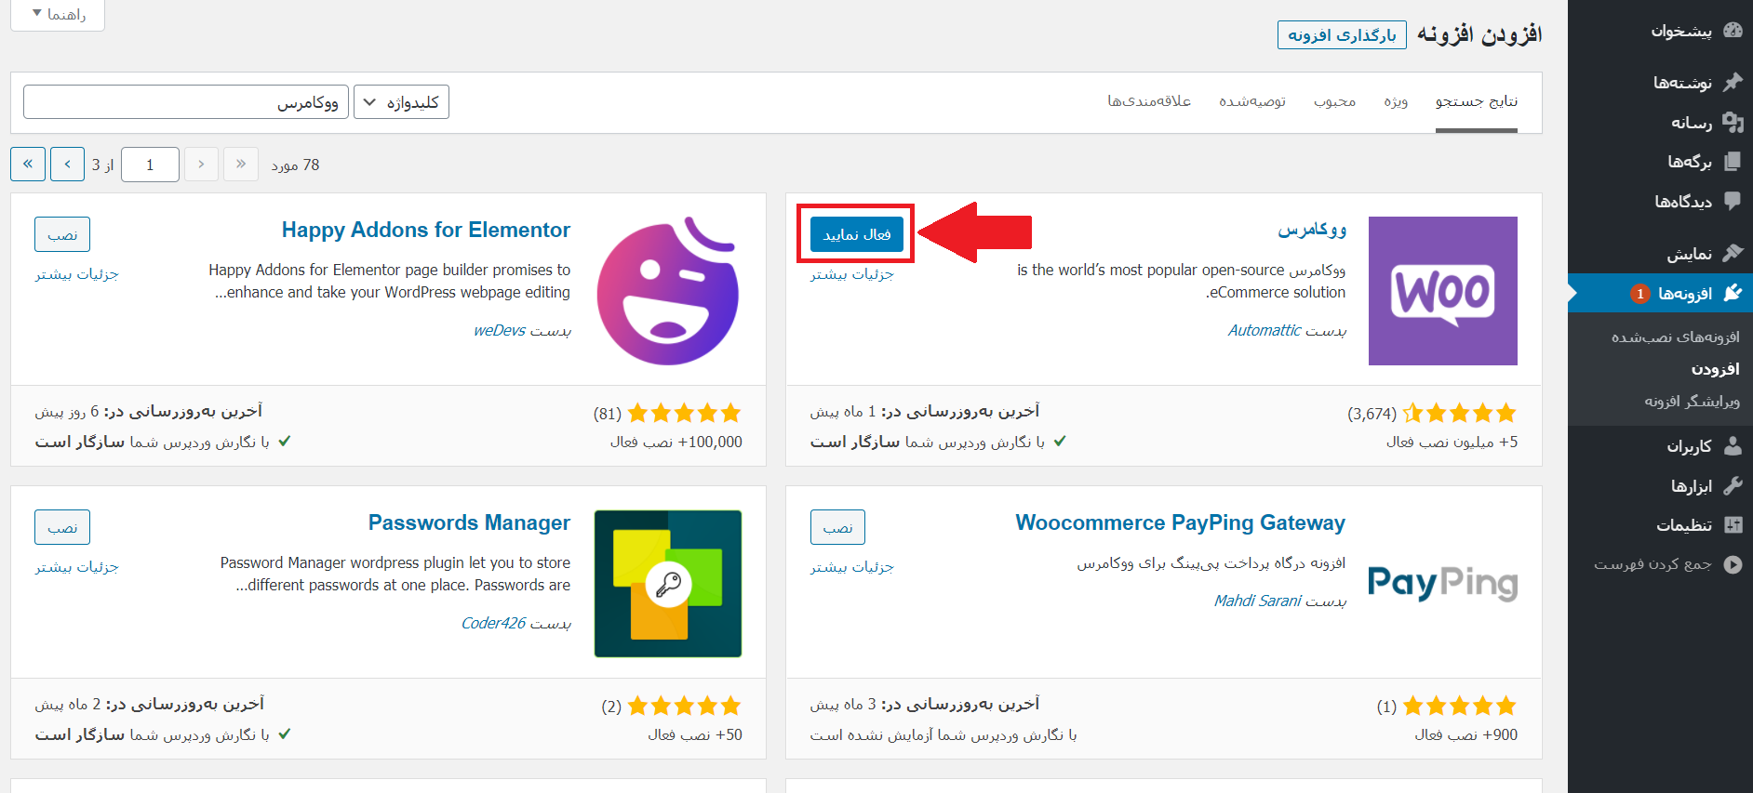1753x793 pixels.
Task: Click the +5 میلیون نصب فعال text
Action: click(1452, 442)
